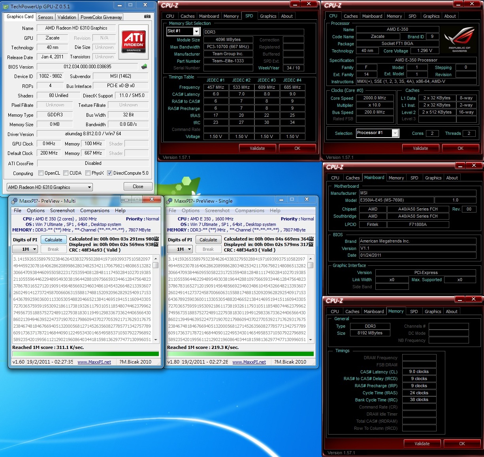Click Validate in the CPU-Z SPD window
Screen dimensions: 484x457
(x=257, y=148)
